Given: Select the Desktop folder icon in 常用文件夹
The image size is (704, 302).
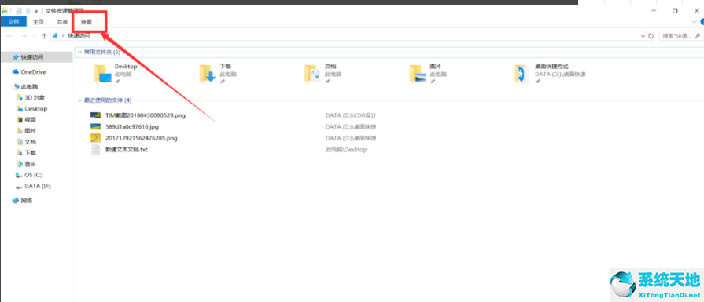Looking at the screenshot, I should tap(102, 75).
